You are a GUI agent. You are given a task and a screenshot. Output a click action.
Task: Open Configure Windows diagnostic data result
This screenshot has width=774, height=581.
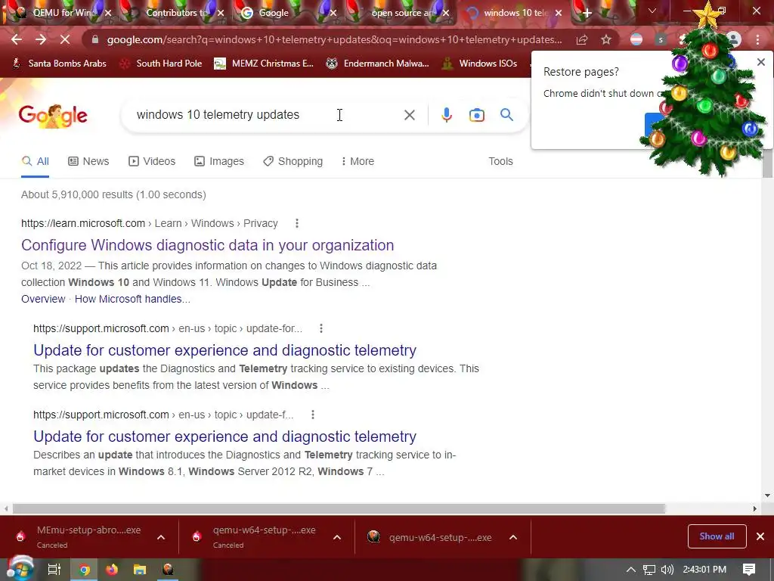click(207, 245)
